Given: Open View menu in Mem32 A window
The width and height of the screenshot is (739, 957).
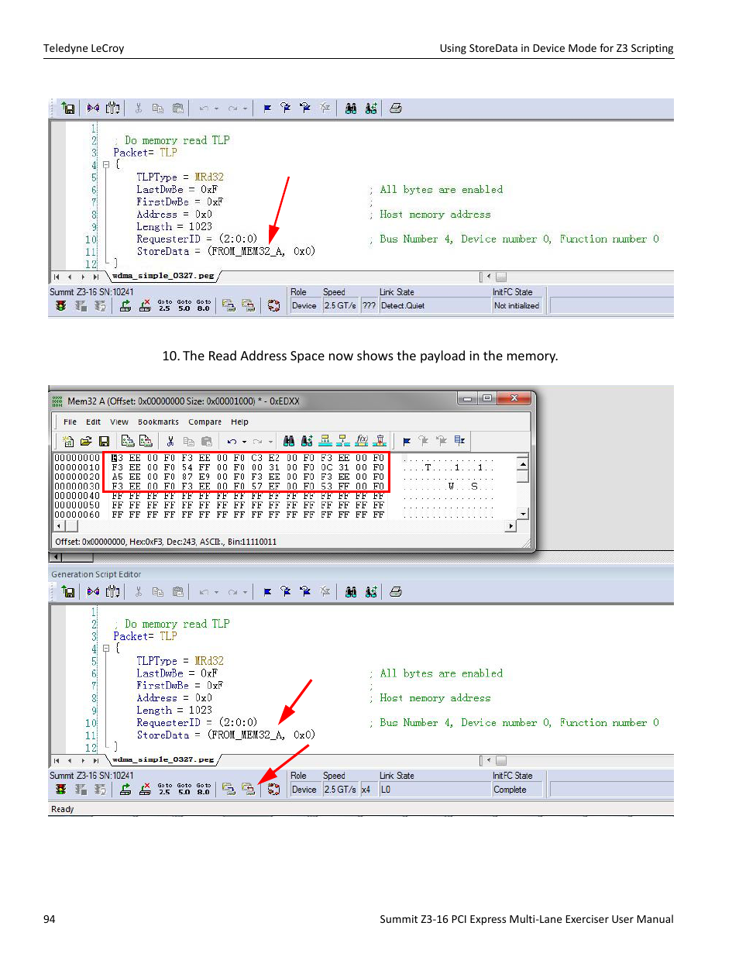Looking at the screenshot, I should pyautogui.click(x=119, y=422).
